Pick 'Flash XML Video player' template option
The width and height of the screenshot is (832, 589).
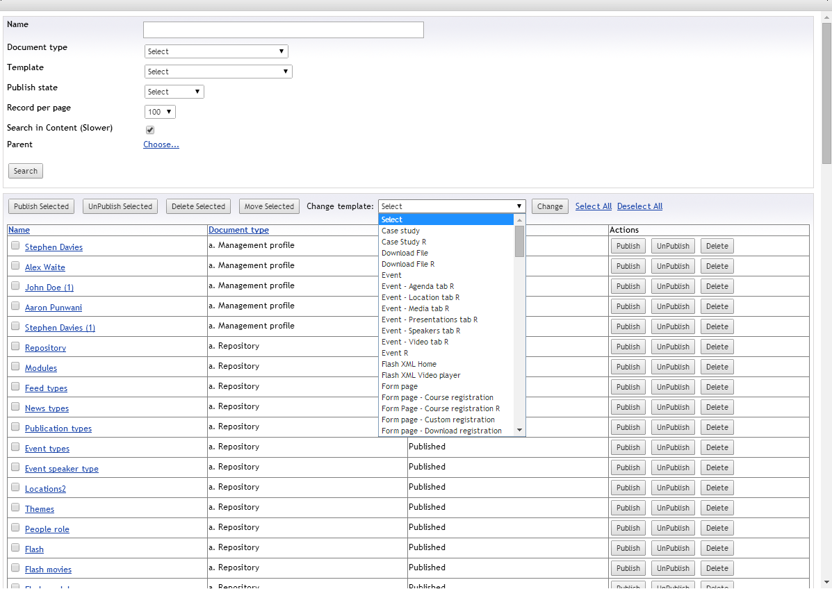(421, 375)
